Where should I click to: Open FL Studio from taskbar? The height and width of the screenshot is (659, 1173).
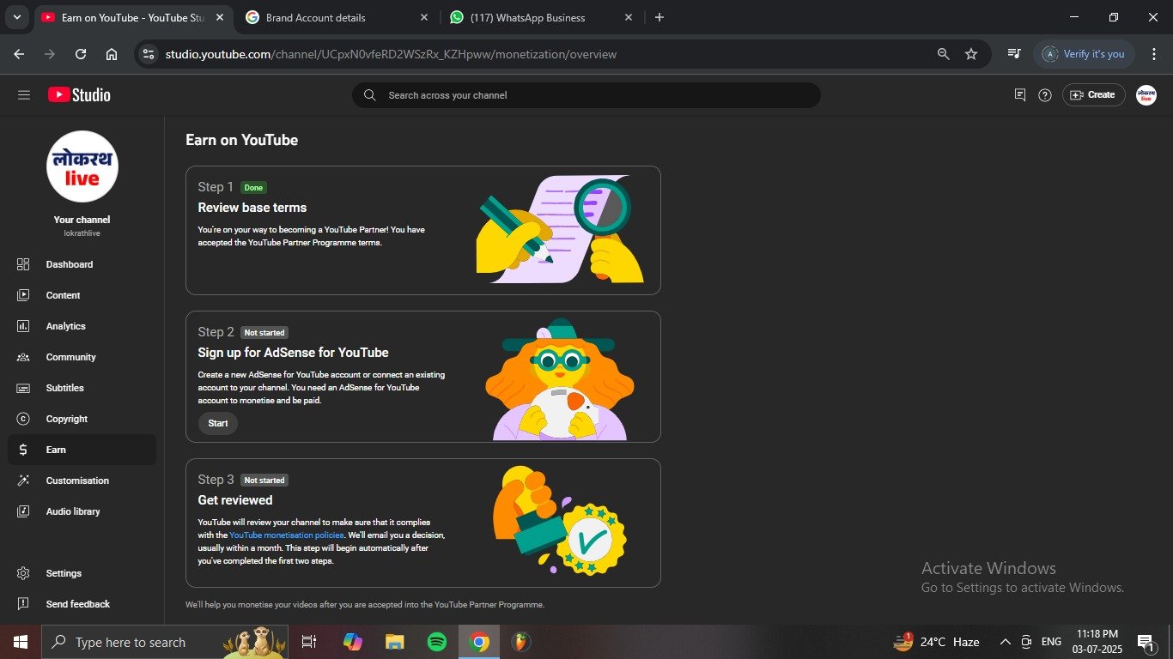coord(521,642)
